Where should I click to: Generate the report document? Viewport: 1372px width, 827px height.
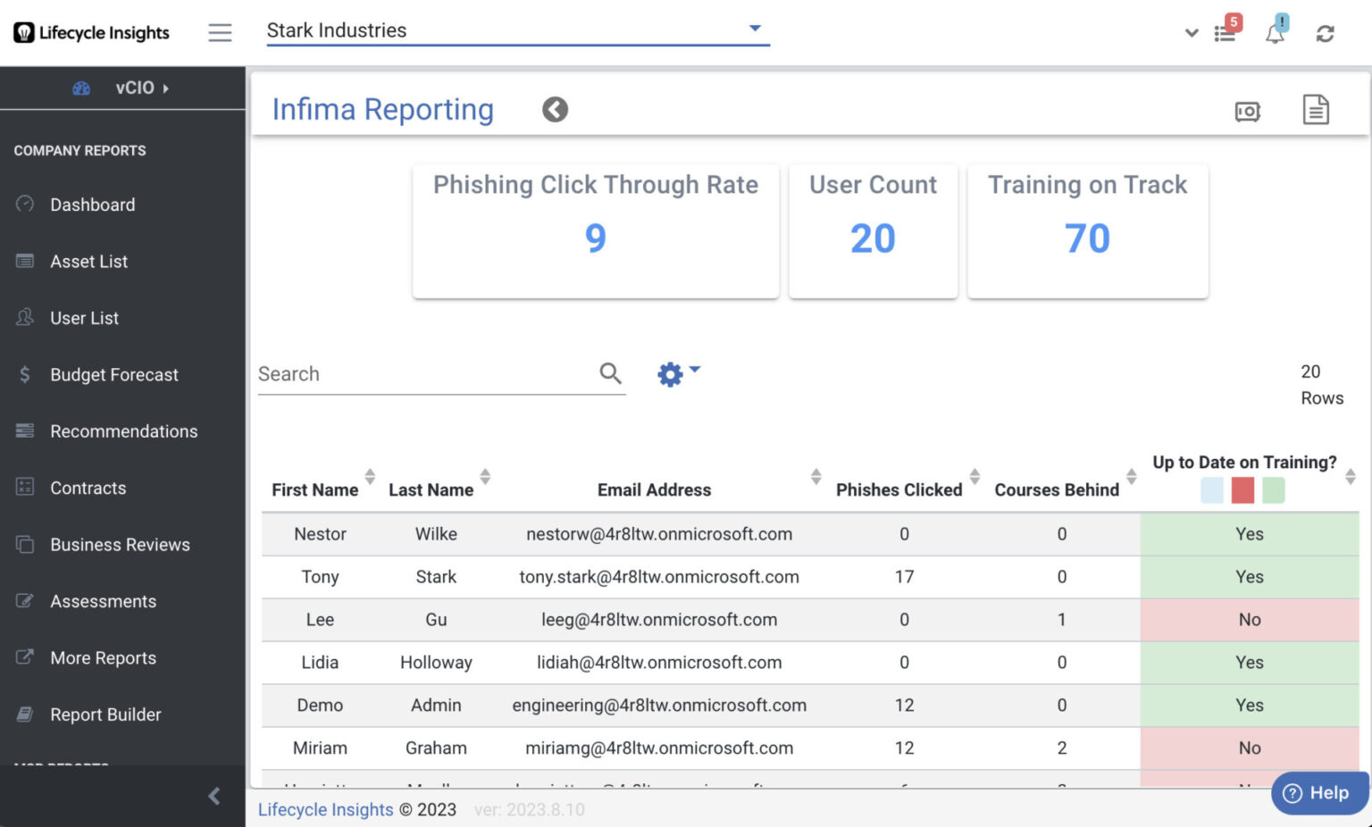1315,110
